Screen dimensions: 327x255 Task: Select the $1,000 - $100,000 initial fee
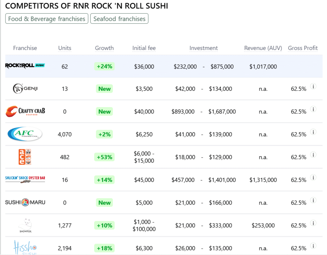coord(144,225)
